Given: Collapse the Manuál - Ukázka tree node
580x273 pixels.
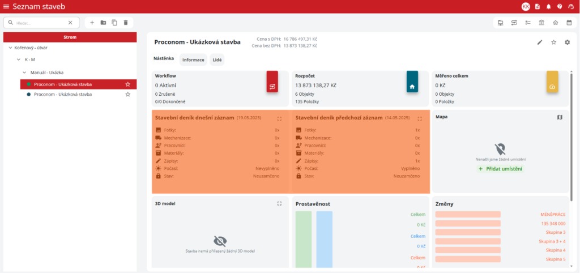Looking at the screenshot, I should tap(24, 72).
